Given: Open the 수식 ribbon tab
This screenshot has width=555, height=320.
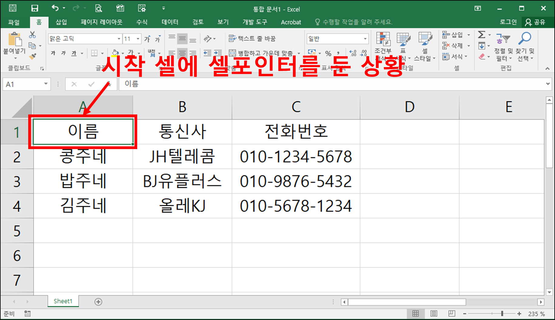Looking at the screenshot, I should point(141,22).
